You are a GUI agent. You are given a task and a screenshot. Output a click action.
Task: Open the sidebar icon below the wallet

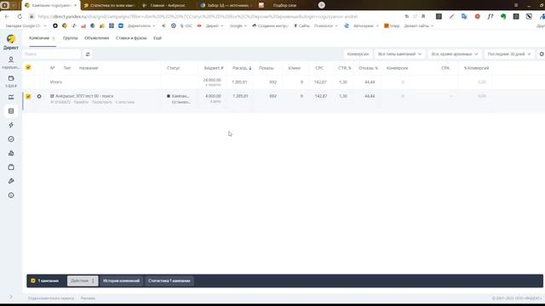coord(11,97)
